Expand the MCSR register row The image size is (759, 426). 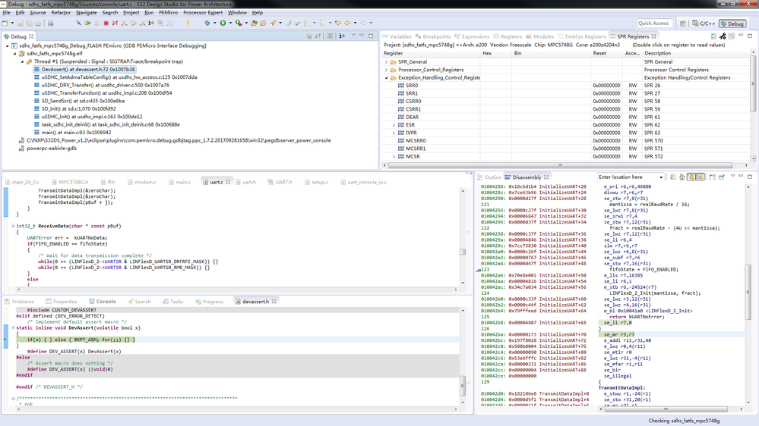click(x=394, y=156)
